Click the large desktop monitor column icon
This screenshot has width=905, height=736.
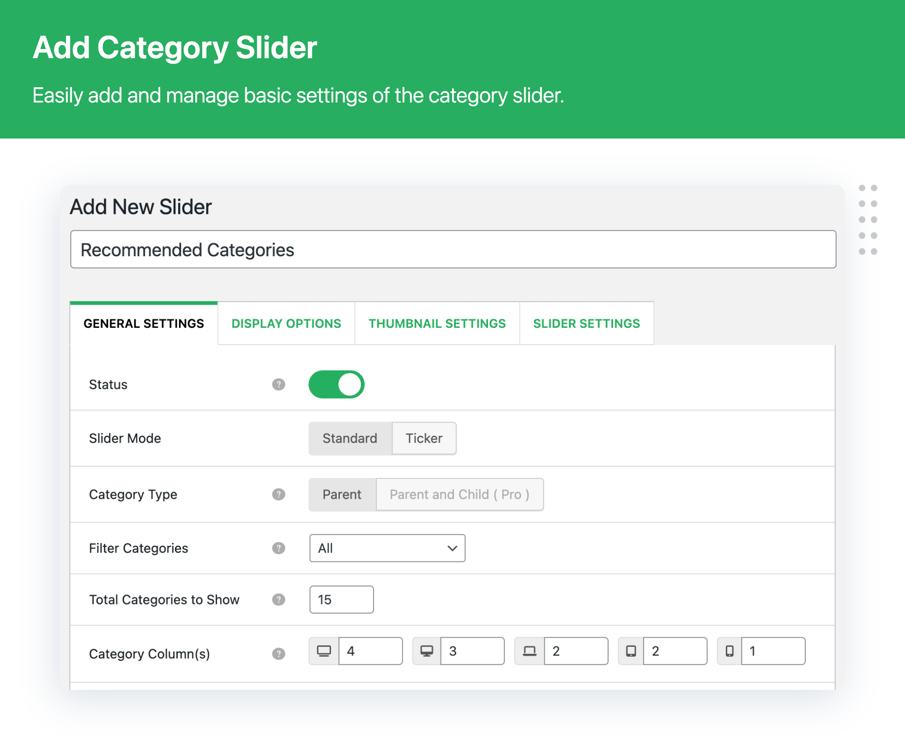point(324,651)
